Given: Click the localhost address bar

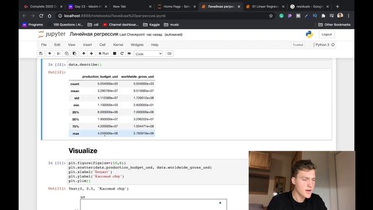Looking at the screenshot, I should (x=164, y=16).
